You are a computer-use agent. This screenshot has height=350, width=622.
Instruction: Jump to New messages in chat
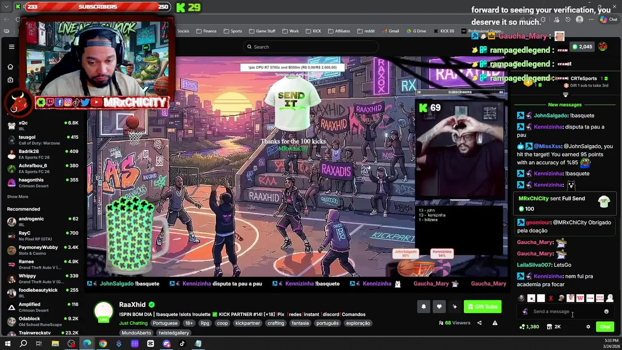click(x=565, y=105)
